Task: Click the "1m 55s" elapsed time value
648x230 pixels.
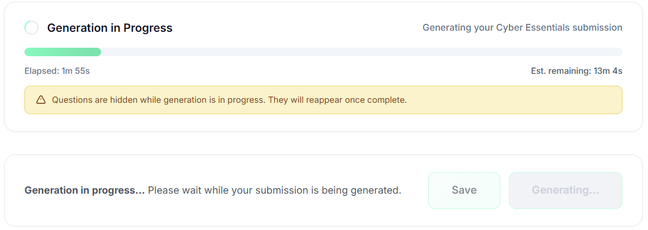Action: (76, 71)
